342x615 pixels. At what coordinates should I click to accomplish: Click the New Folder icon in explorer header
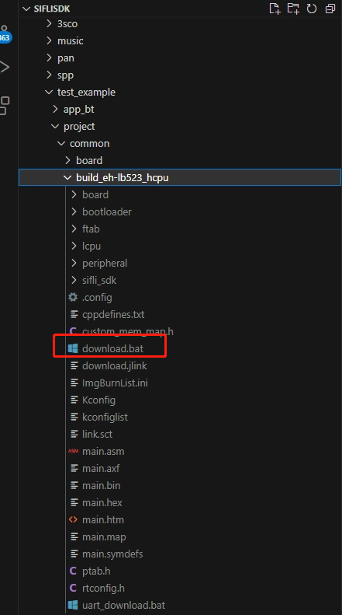(x=293, y=9)
